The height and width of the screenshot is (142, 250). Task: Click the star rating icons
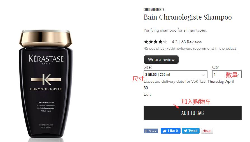tap(155, 42)
